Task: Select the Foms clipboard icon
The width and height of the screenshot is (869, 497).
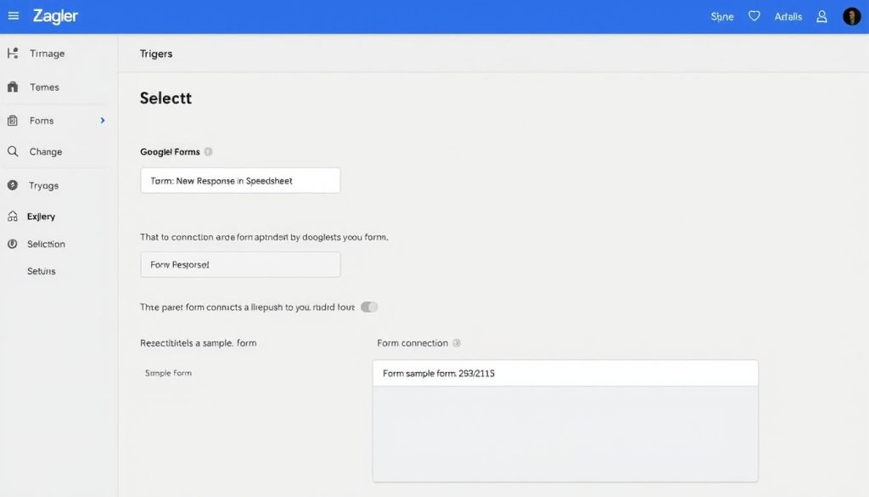Action: (13, 121)
